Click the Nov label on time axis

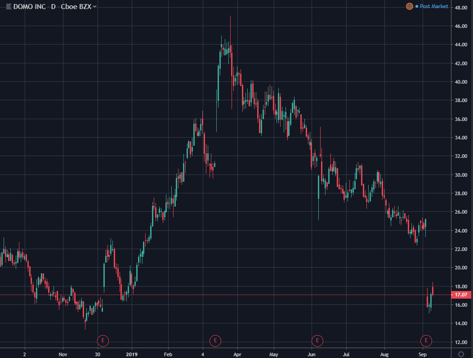63,354
